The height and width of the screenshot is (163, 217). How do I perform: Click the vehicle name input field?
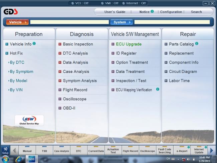coord(69,22)
